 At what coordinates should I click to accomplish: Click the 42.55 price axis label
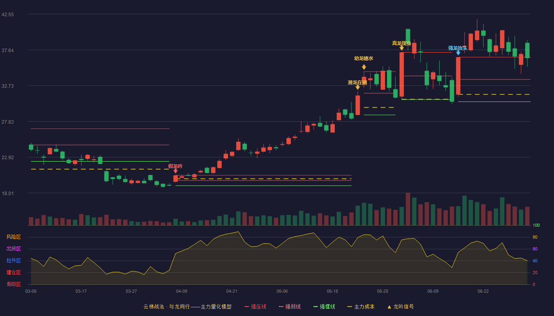[x=8, y=15]
